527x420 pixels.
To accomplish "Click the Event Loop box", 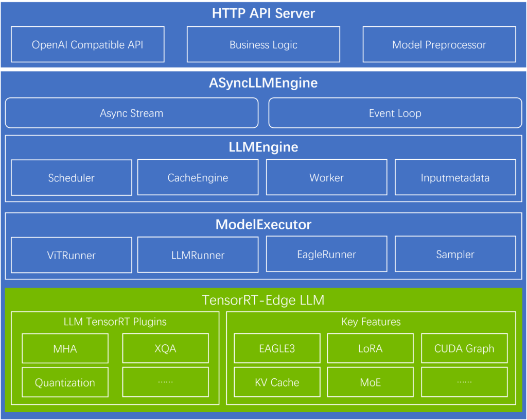I will pyautogui.click(x=395, y=113).
